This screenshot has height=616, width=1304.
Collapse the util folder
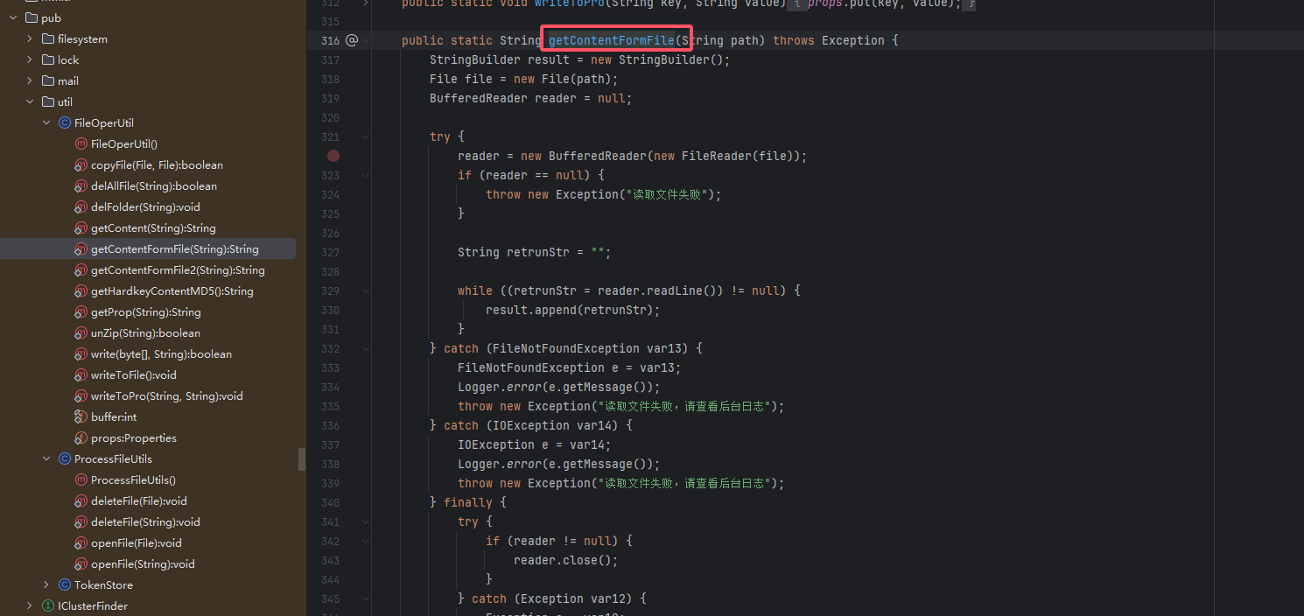(30, 102)
